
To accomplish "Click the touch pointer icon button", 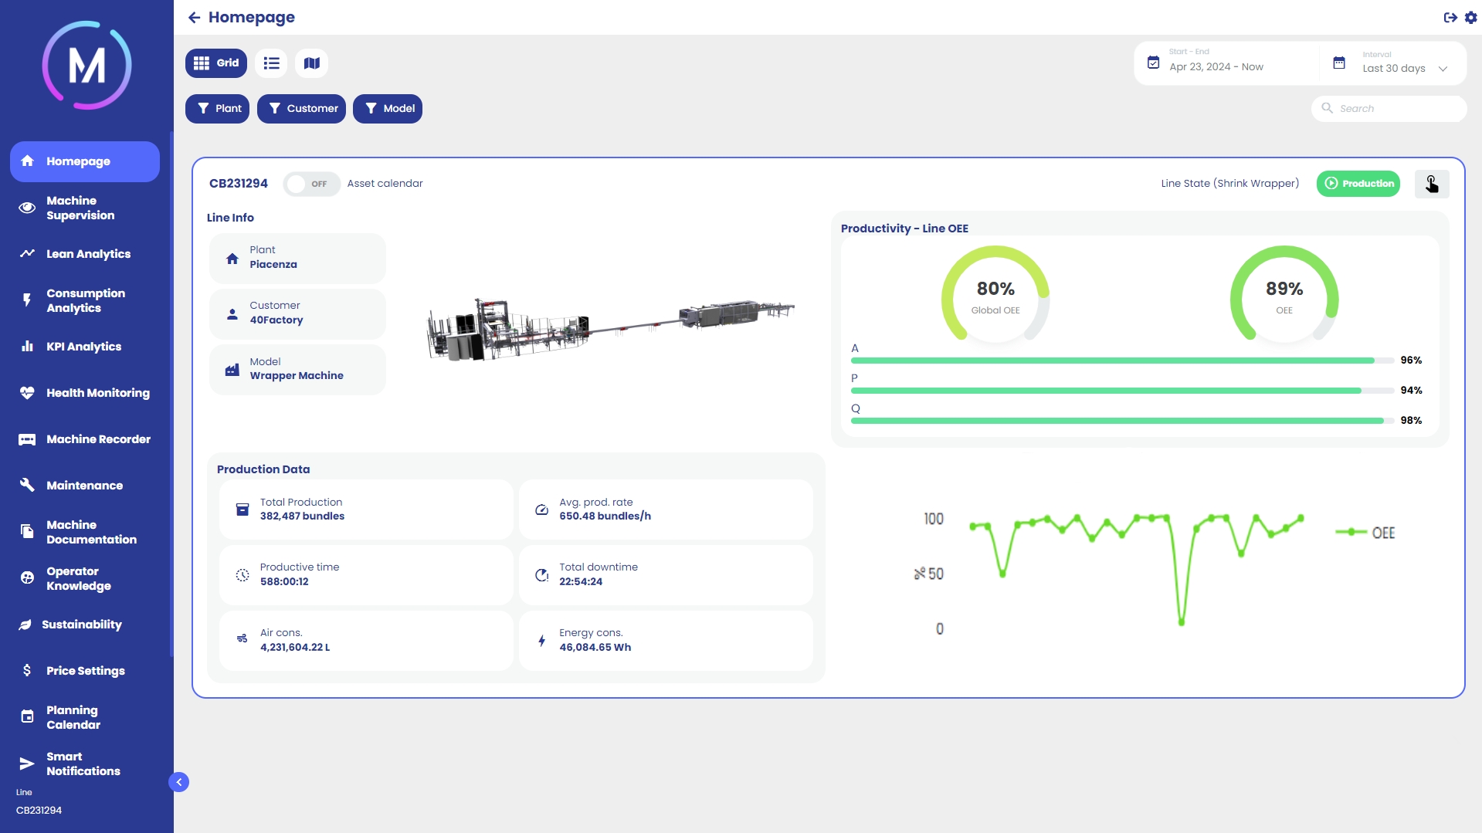I will [1431, 184].
